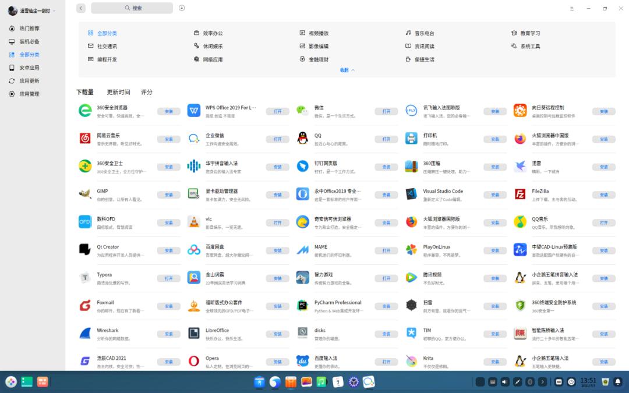Open the 向日葵远程控制 app icon
Viewport: 629px width, 393px height.
pyautogui.click(x=520, y=110)
